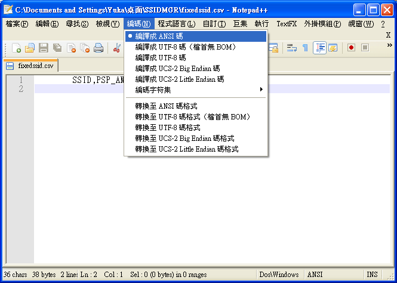Toggle the show all characters (¶) icon
Screen dimensions: 397x283
[305, 48]
